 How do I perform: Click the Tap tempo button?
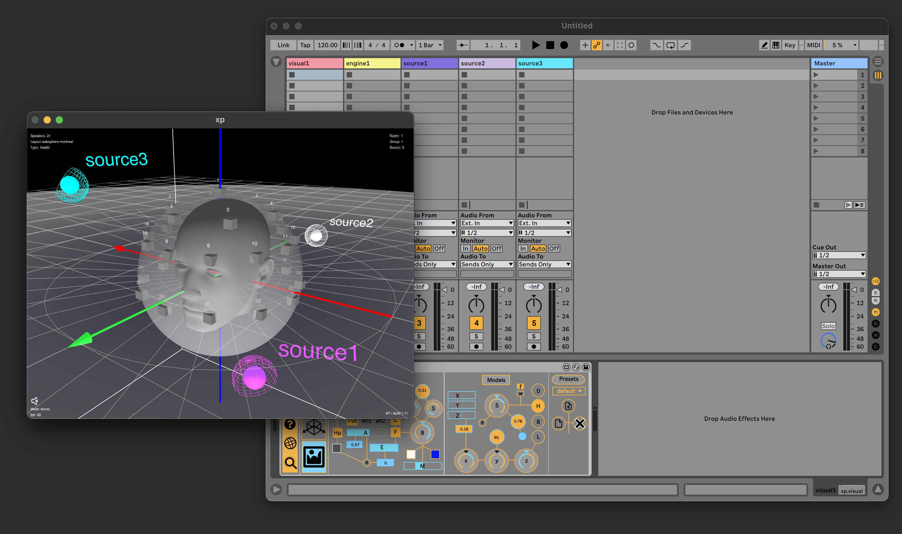coord(305,45)
